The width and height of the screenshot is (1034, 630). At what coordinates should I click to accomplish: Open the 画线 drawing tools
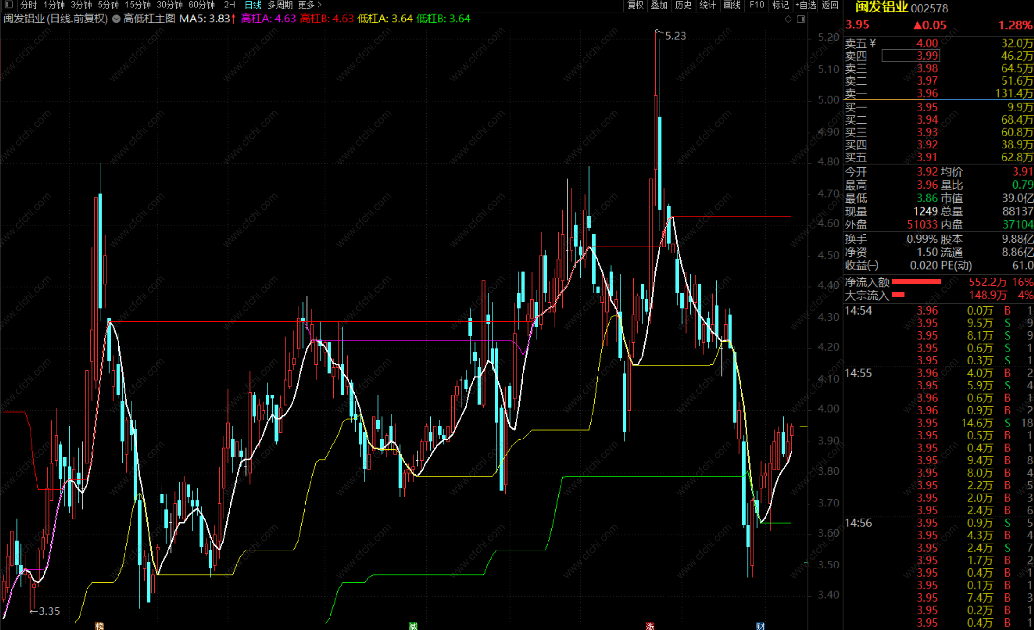(732, 5)
